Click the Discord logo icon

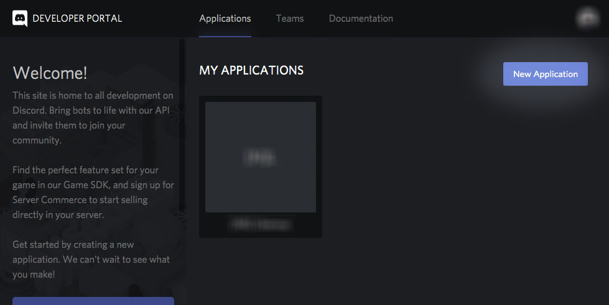tap(20, 18)
